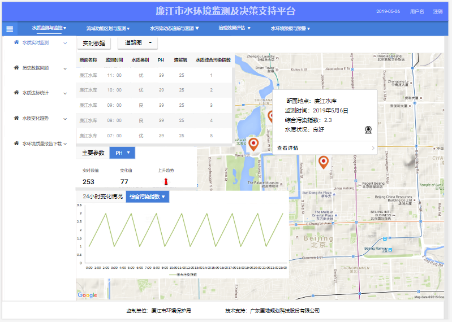Open 水污染动态追踪与溯源 top menu

pyautogui.click(x=174, y=28)
